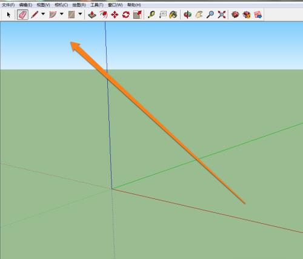The image size is (303, 259).
Task: Activate the Orbit camera tool
Action: (187, 15)
